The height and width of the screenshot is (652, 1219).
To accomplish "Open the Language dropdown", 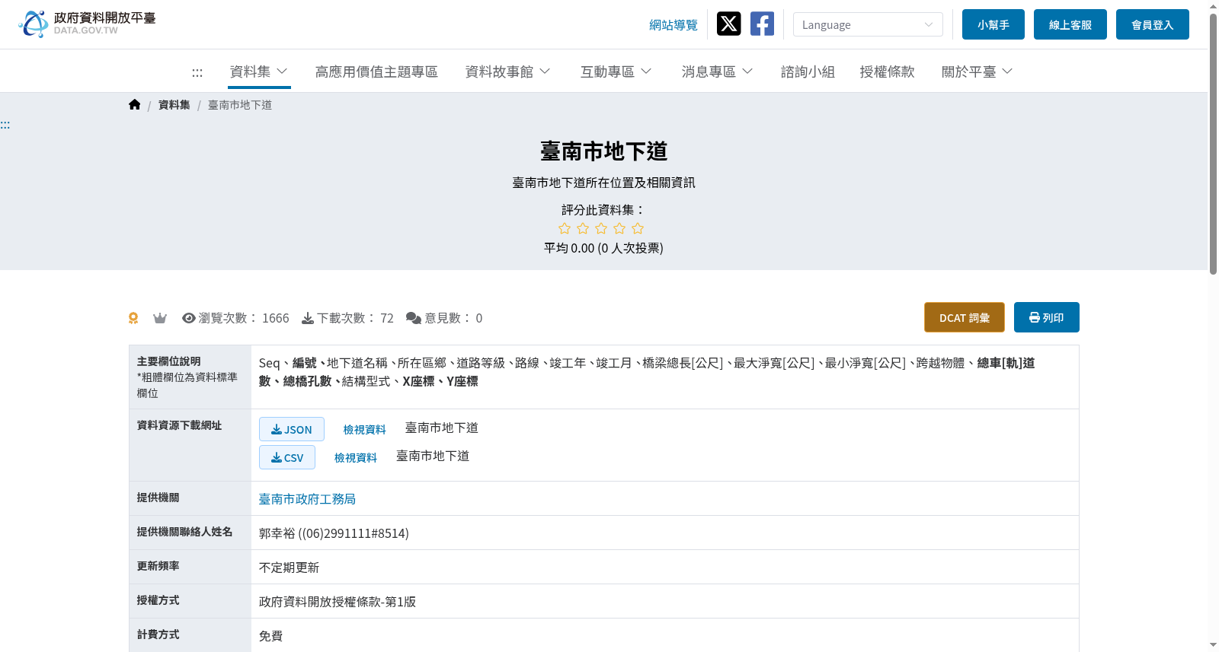I will pyautogui.click(x=868, y=24).
